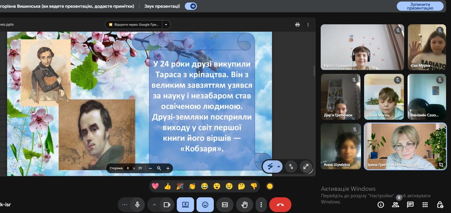Expand the open-with dropdown arrow
The width and height of the screenshot is (451, 213).
pyautogui.click(x=166, y=25)
